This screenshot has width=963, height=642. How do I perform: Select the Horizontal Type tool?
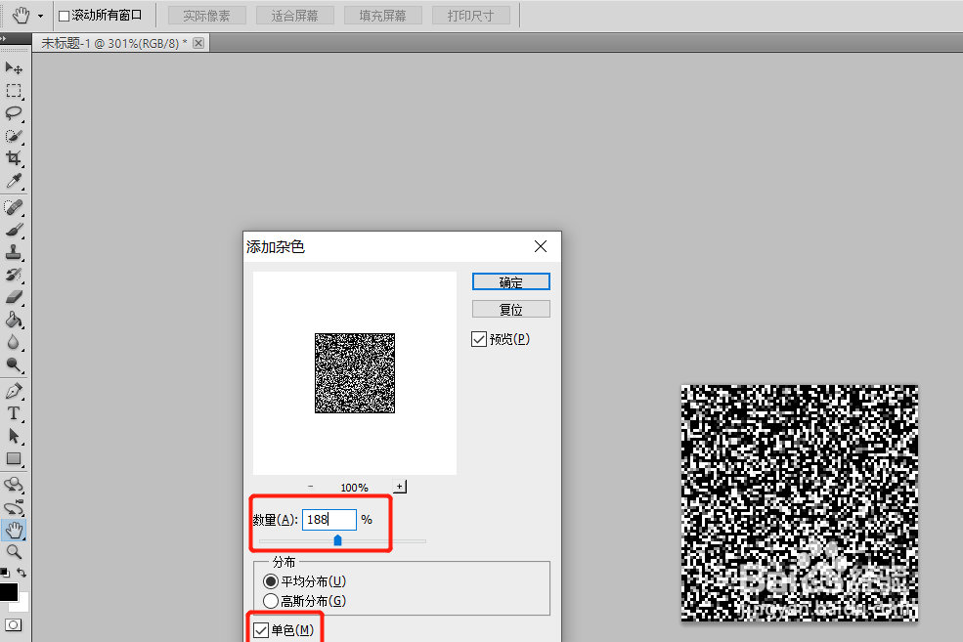14,413
